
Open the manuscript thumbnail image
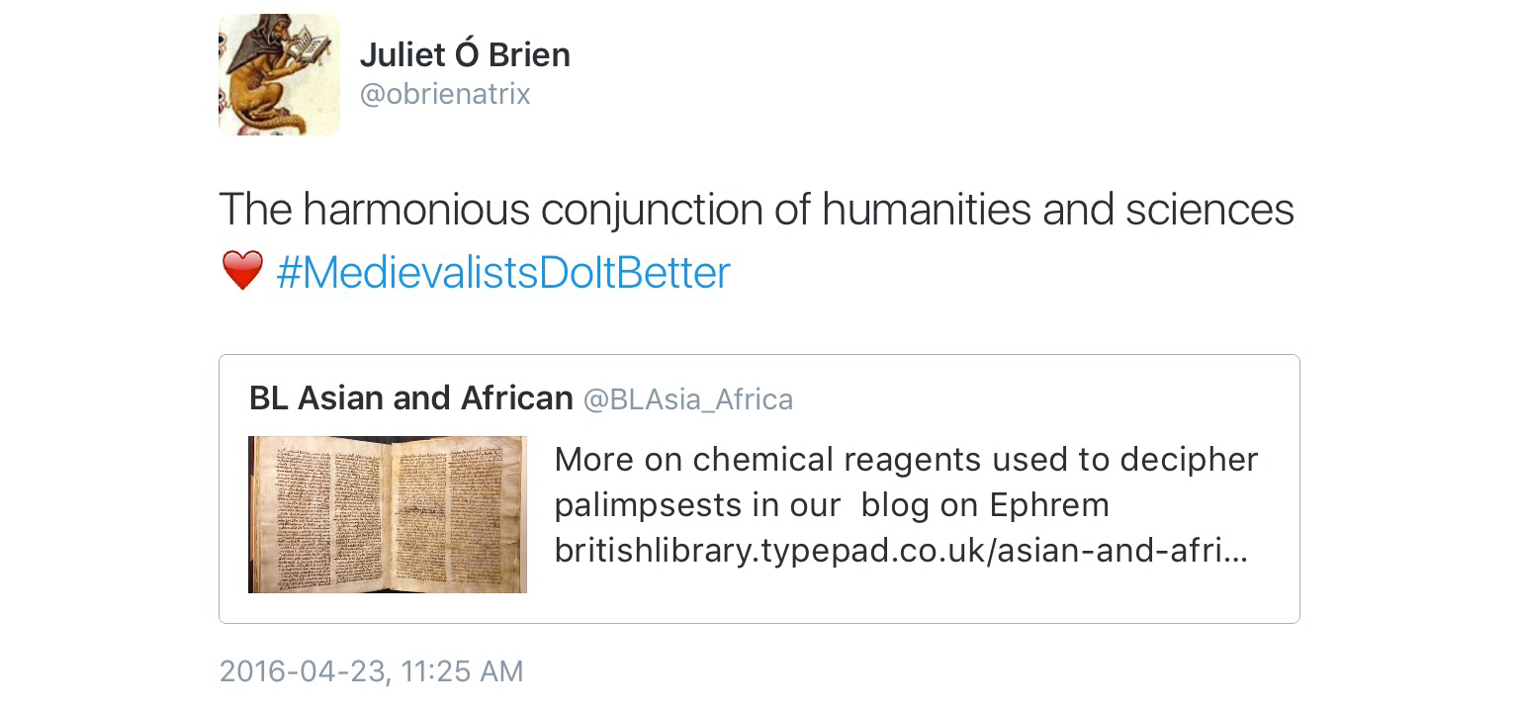click(x=387, y=514)
